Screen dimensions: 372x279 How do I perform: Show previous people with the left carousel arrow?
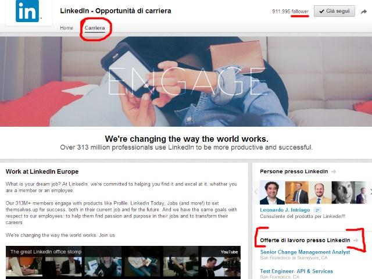click(x=256, y=191)
